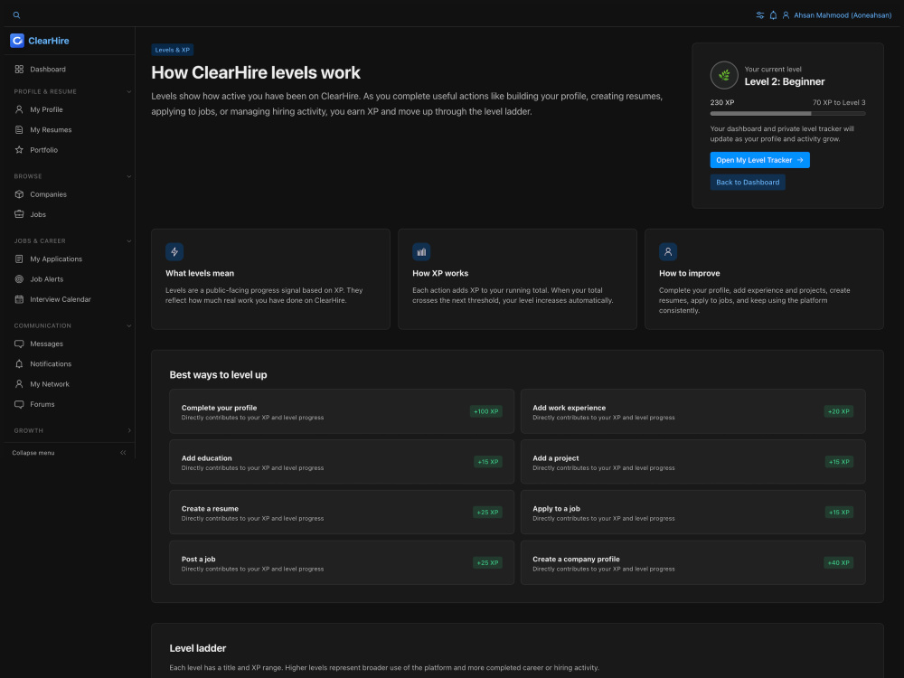Click the Add a project card title
This screenshot has width=904, height=678.
tap(556, 458)
